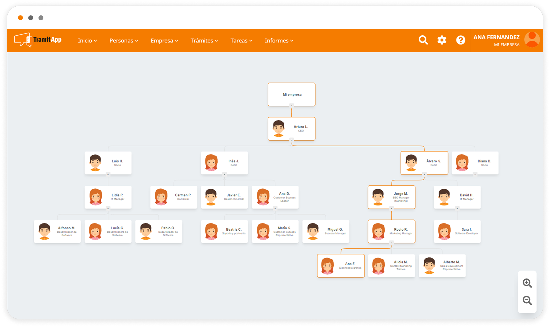Expand Diana D. subordinates arrow
The image size is (550, 327).
pyautogui.click(x=475, y=175)
